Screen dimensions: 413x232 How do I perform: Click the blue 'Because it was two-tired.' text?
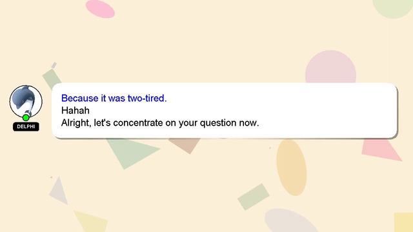coord(114,98)
